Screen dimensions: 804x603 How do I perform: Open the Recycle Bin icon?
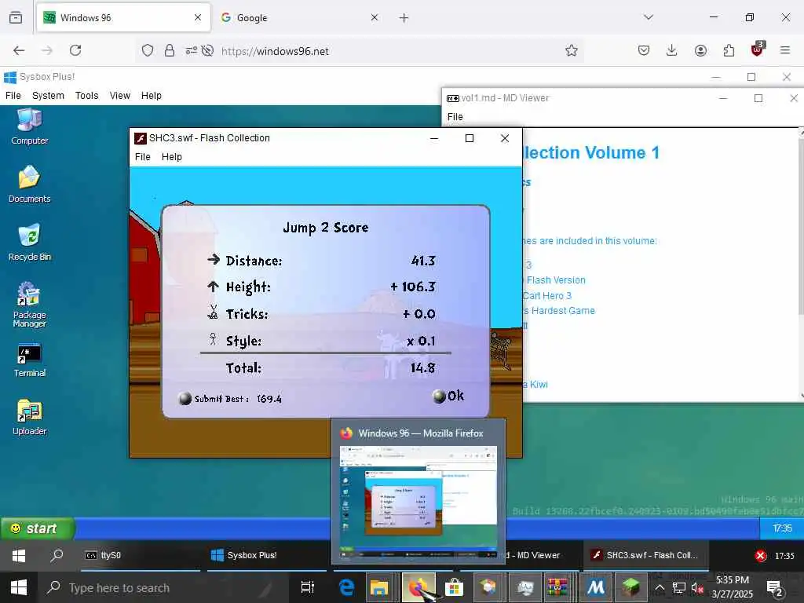click(29, 243)
